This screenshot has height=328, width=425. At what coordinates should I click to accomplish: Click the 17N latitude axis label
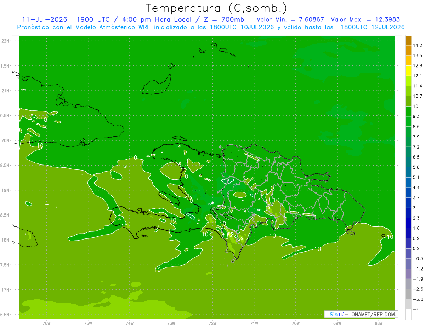pos(6,290)
